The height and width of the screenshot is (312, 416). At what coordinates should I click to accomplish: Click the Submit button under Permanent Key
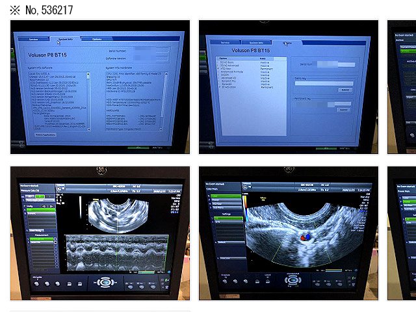point(343,110)
